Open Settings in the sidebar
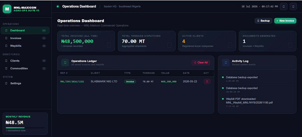Screen dimensions: 302x137 click(x=25, y=83)
